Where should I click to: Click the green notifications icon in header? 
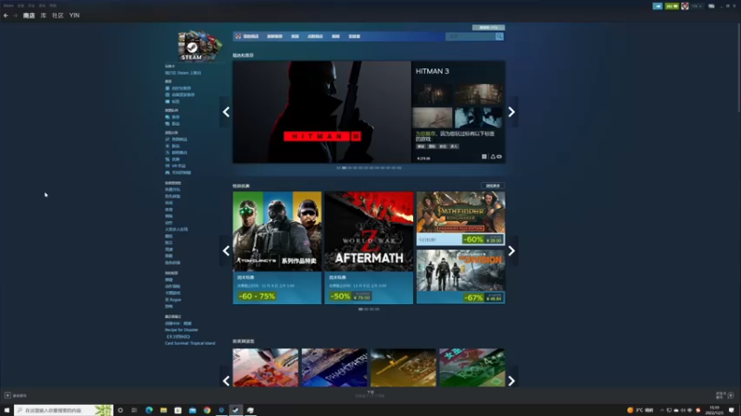tap(672, 6)
